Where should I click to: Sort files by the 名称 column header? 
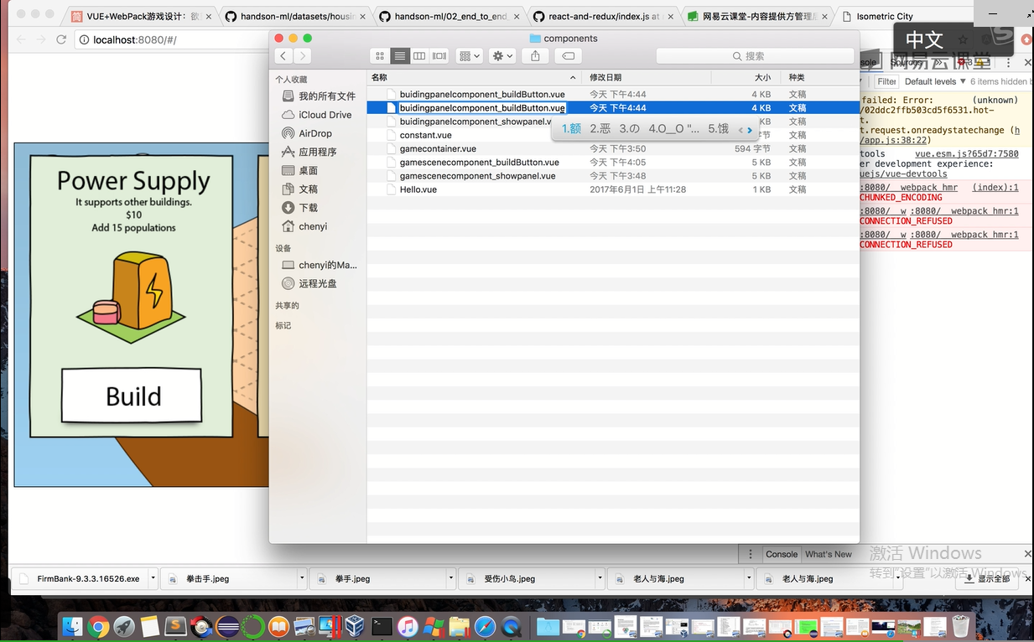(474, 77)
